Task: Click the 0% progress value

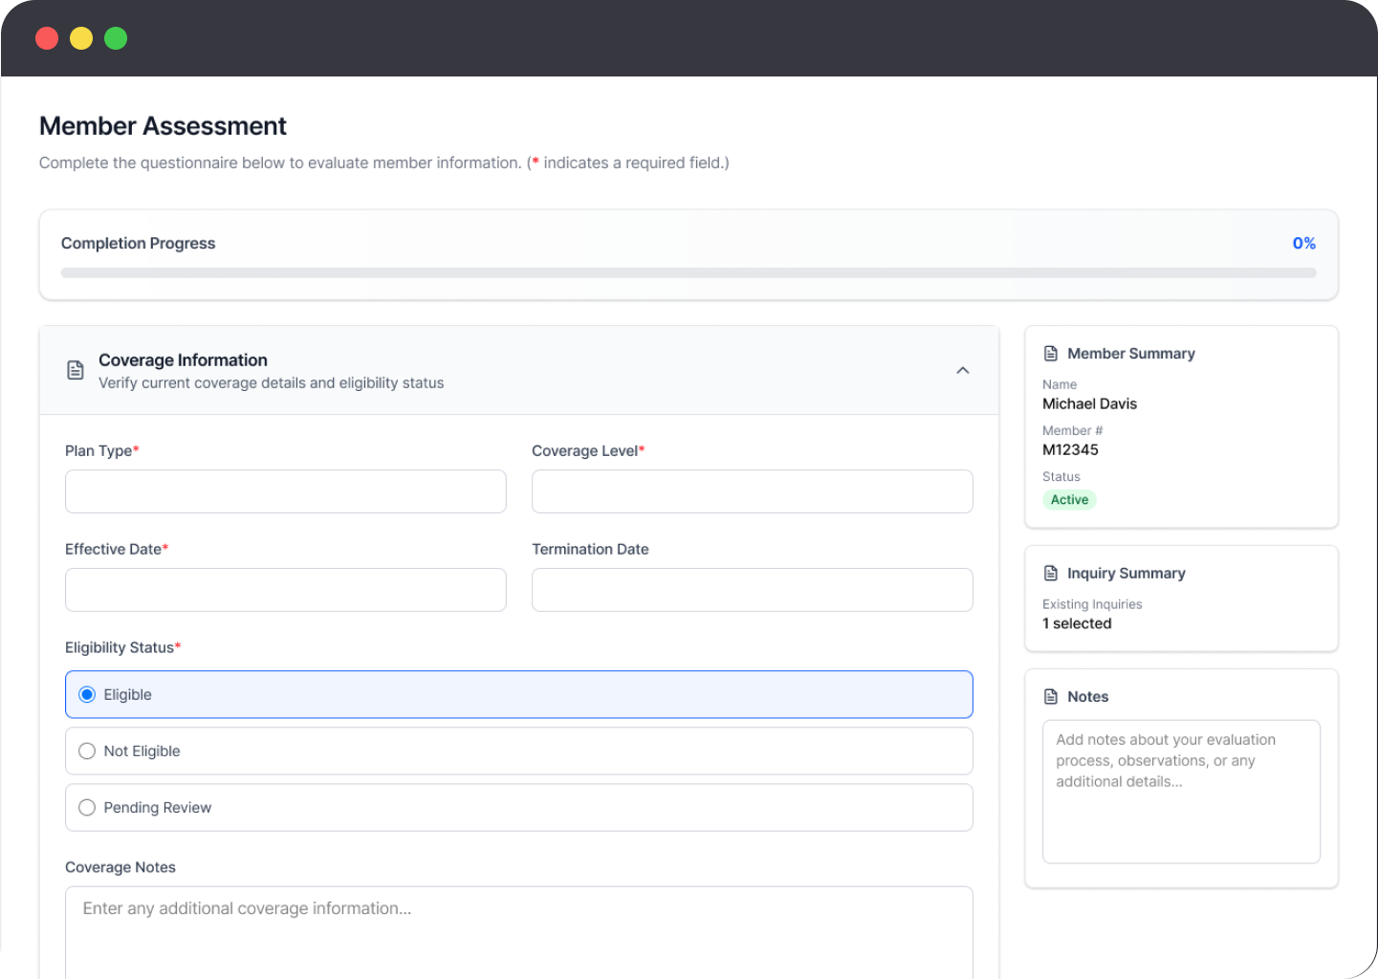Action: click(x=1304, y=244)
